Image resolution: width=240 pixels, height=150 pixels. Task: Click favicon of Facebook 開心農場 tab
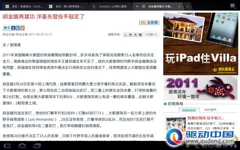pos(94,6)
